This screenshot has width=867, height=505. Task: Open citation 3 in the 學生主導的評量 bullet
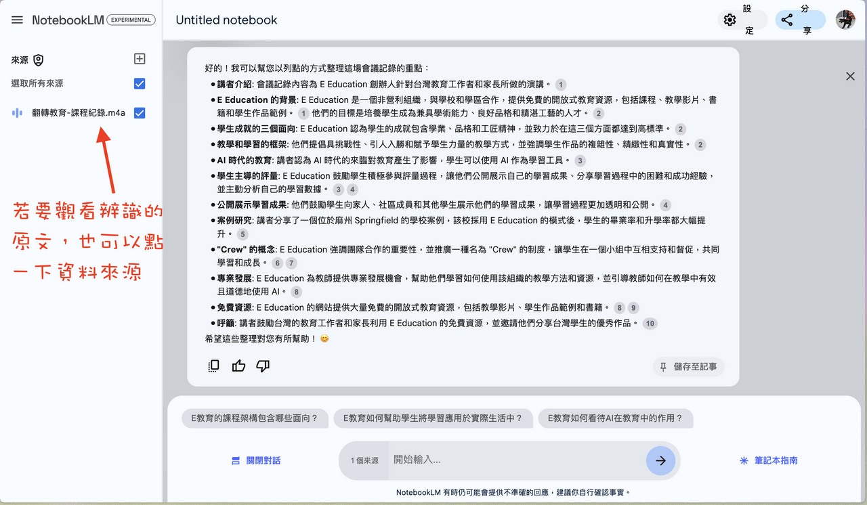click(x=339, y=190)
